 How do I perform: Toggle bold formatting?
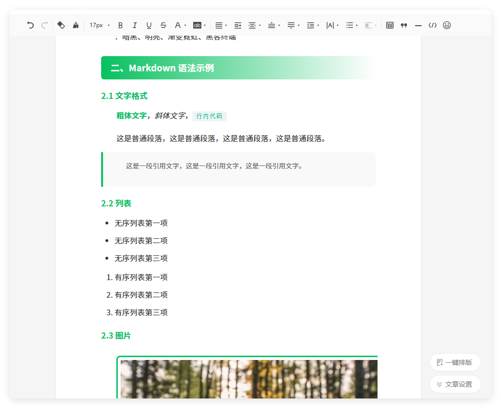(121, 25)
